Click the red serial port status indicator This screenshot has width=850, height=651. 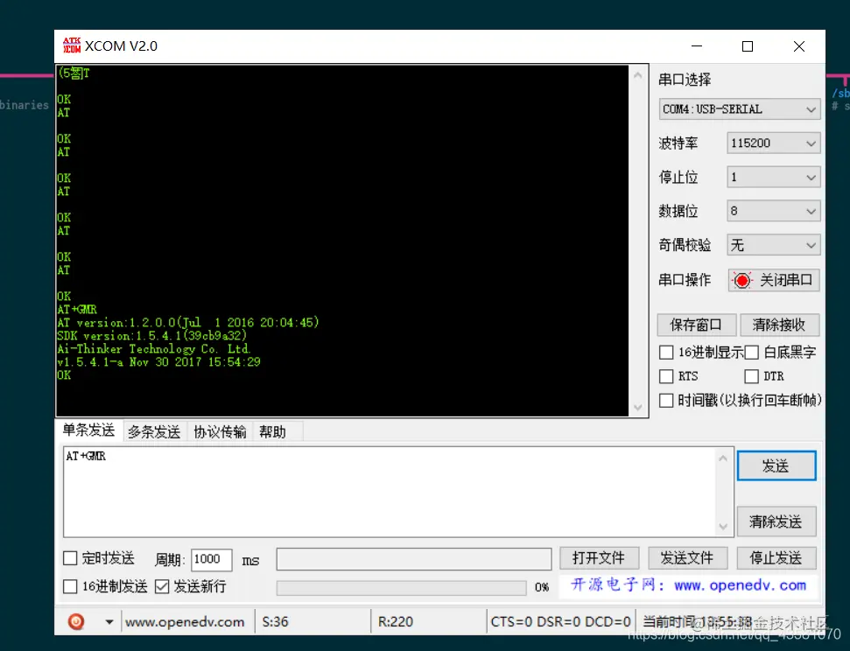point(741,280)
